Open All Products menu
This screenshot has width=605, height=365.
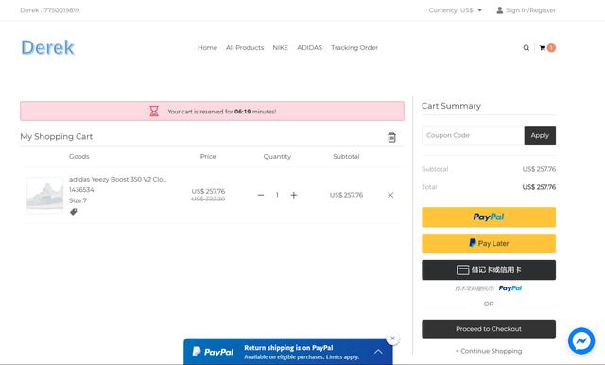pyautogui.click(x=245, y=48)
